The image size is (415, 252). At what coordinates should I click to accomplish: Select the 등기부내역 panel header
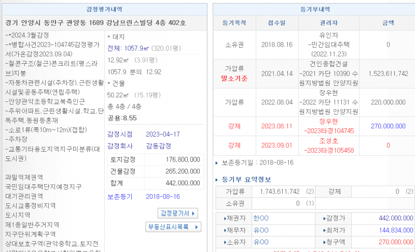313,9
